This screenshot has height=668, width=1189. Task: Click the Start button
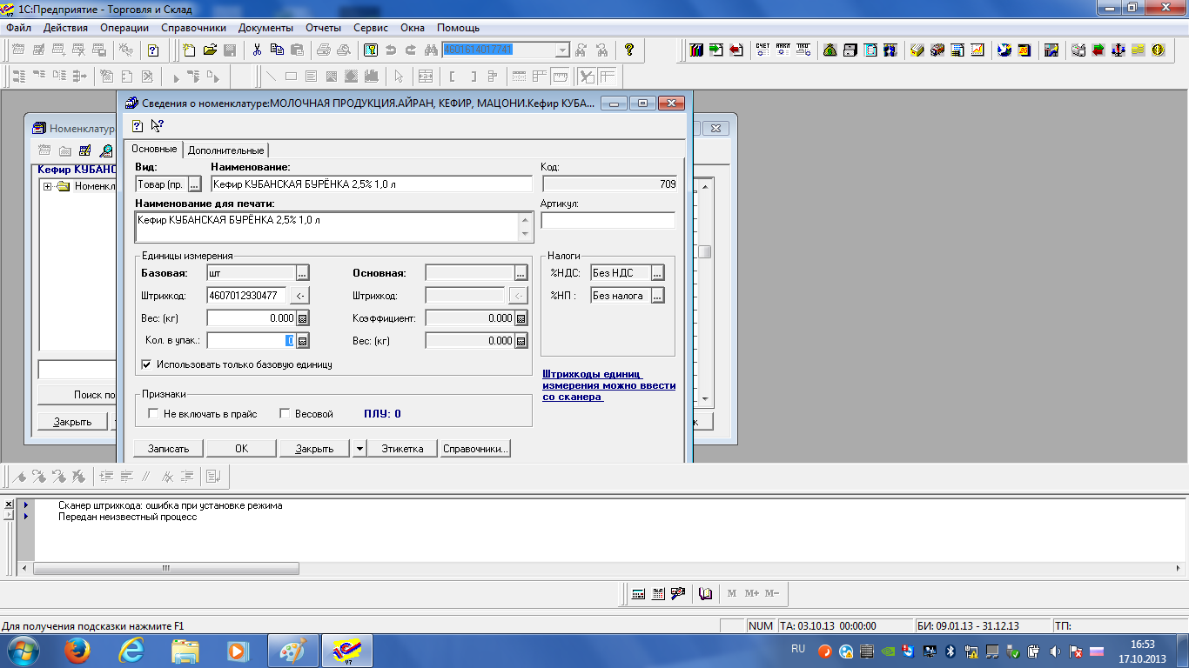coord(24,650)
